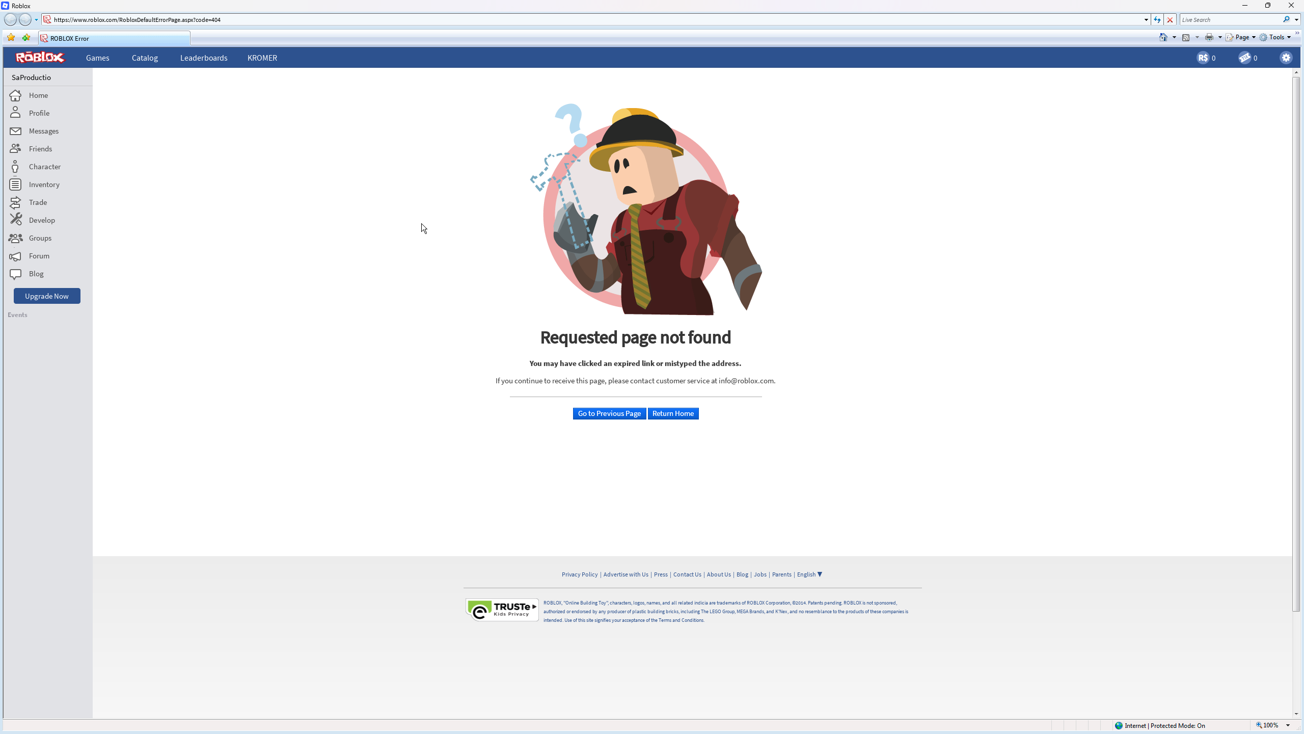Open KROMER in the top navigation
Viewport: 1304px width, 734px height.
coord(262,58)
